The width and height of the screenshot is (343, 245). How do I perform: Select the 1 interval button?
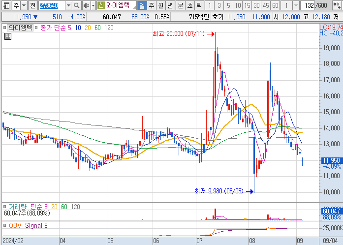click(x=210, y=5)
